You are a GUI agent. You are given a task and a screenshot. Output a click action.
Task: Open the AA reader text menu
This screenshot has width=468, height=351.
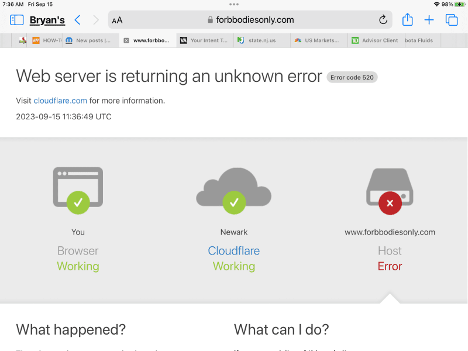pyautogui.click(x=118, y=20)
